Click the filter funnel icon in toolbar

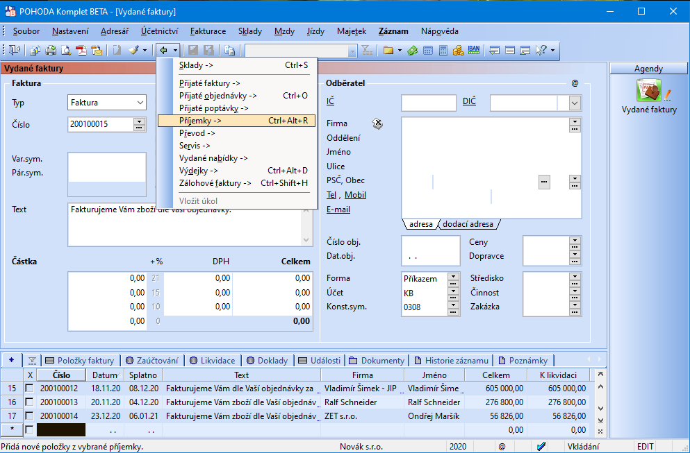[367, 51]
